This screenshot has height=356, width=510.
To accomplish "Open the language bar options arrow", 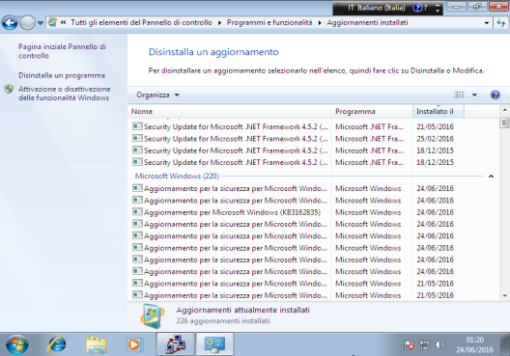I will (x=438, y=11).
